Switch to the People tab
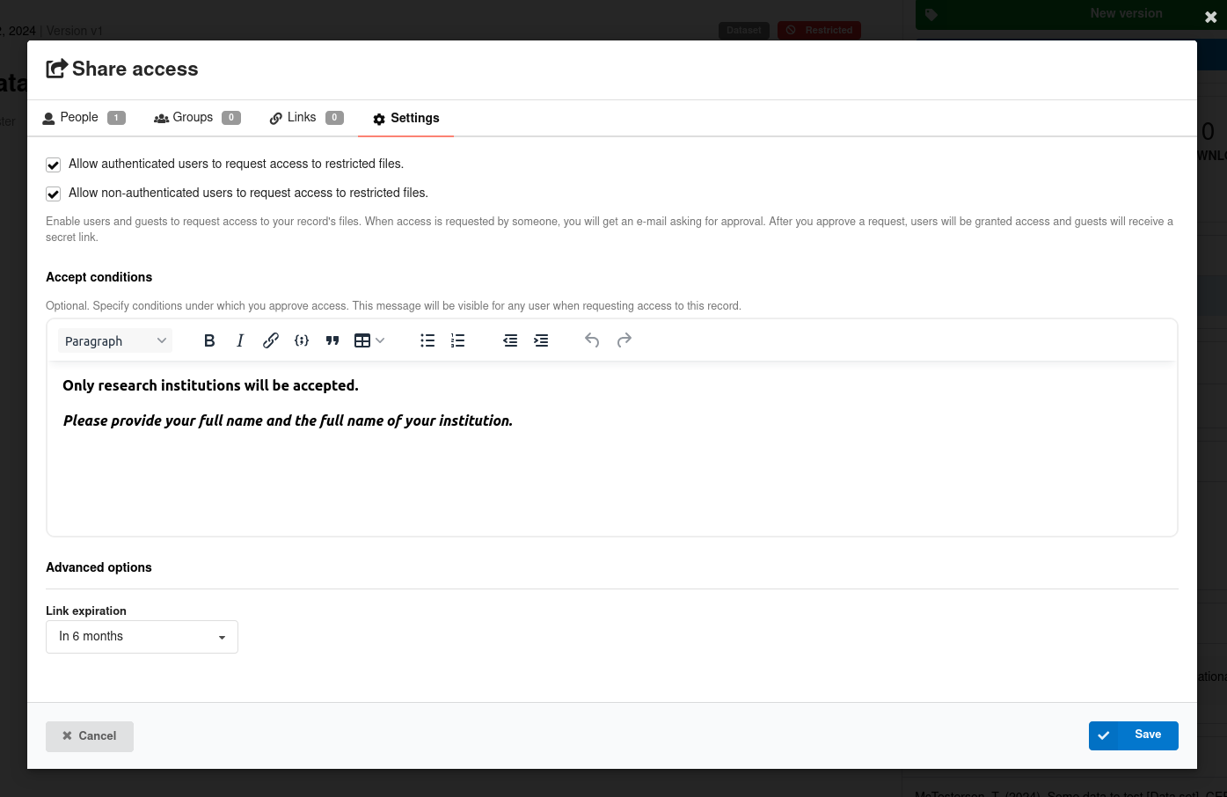The height and width of the screenshot is (797, 1227). pyautogui.click(x=84, y=118)
